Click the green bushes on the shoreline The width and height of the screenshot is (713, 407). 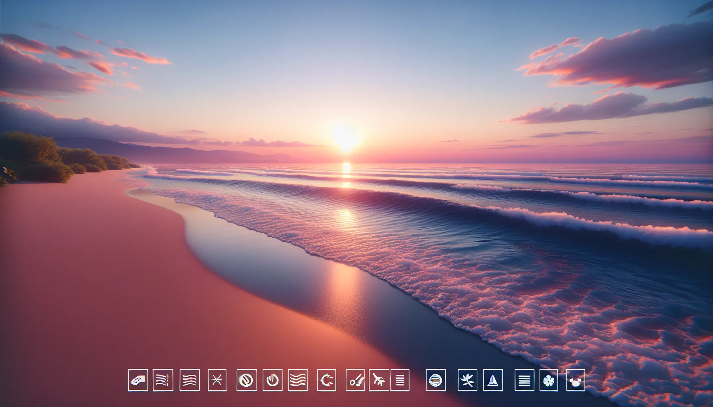(36, 157)
